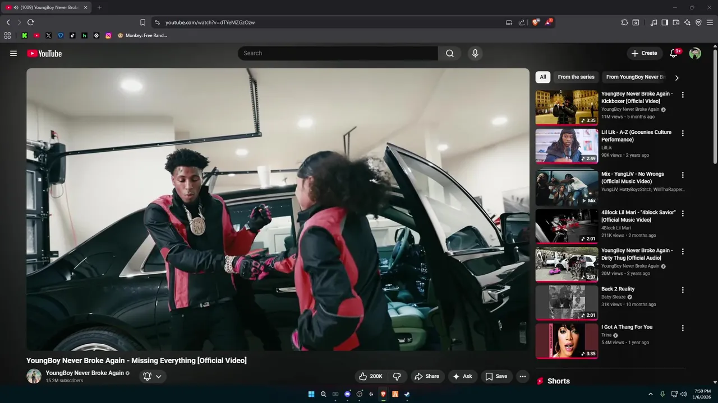Open the Instagram bookmark
The image size is (718, 403).
(108, 35)
